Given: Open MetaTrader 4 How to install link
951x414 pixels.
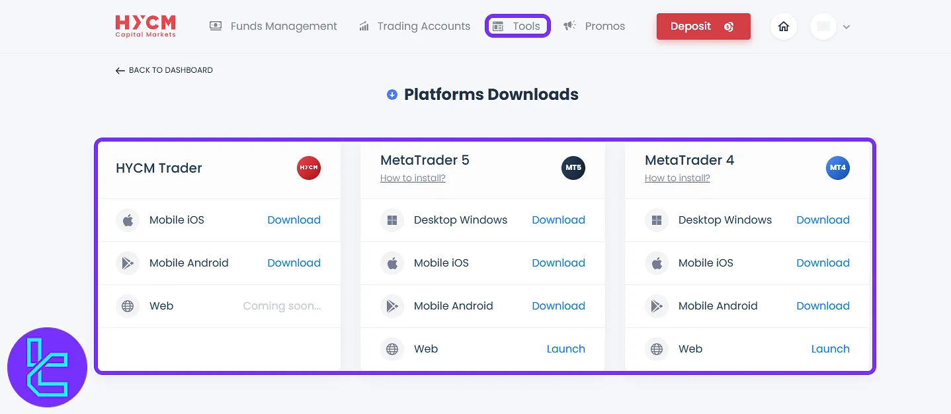Looking at the screenshot, I should pyautogui.click(x=677, y=178).
